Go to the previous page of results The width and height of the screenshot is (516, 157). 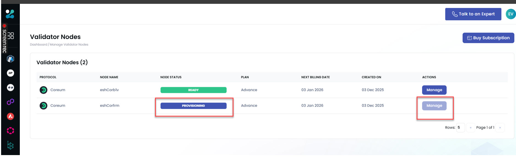point(471,128)
